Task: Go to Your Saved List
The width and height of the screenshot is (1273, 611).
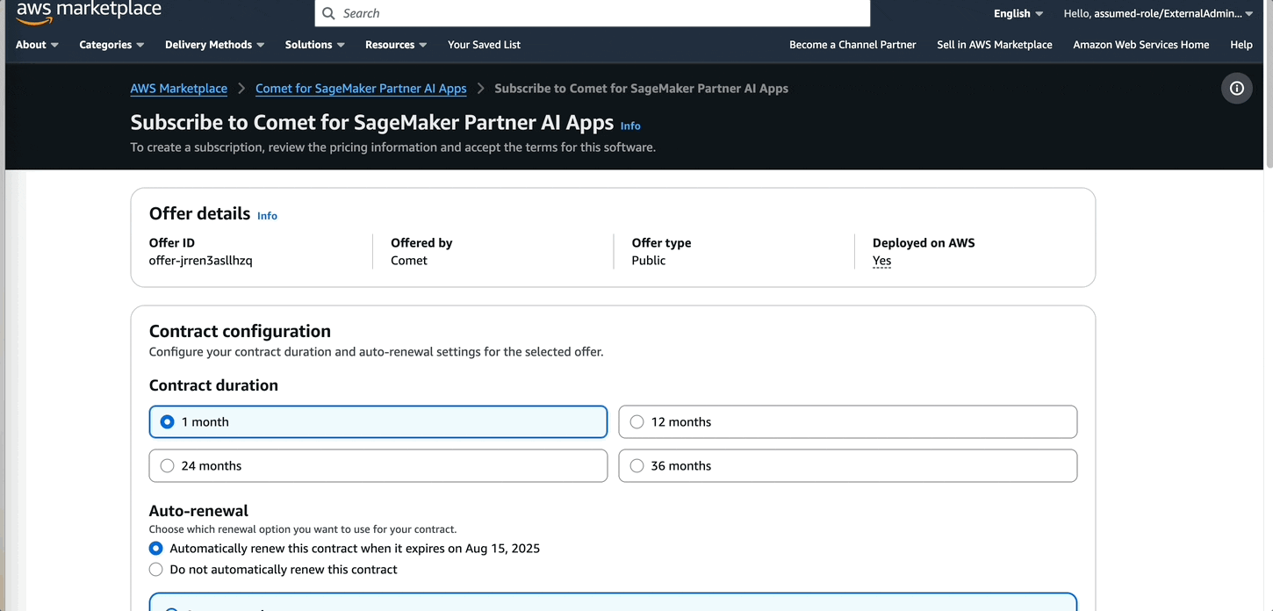Action: pyautogui.click(x=484, y=45)
